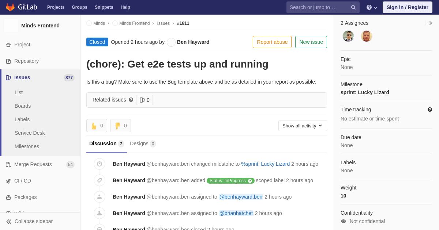The image size is (439, 230).
Task: Click the GitLab fox logo
Action: pyautogui.click(x=10, y=7)
